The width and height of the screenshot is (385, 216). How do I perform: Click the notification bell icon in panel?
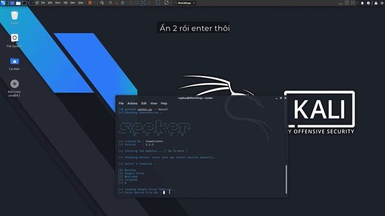(362, 3)
